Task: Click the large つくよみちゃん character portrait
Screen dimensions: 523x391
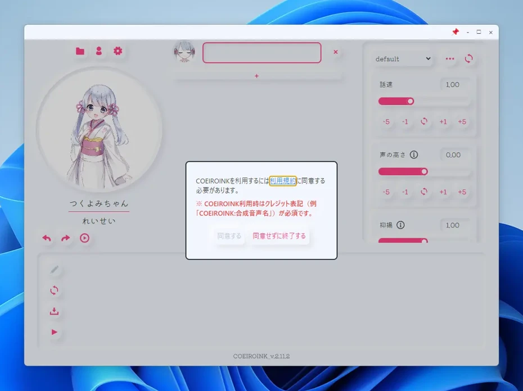Action: click(100, 130)
